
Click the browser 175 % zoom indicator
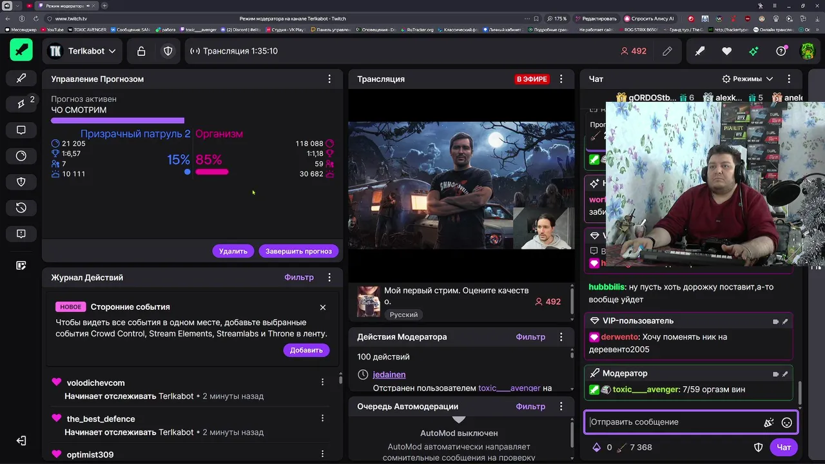[558, 19]
